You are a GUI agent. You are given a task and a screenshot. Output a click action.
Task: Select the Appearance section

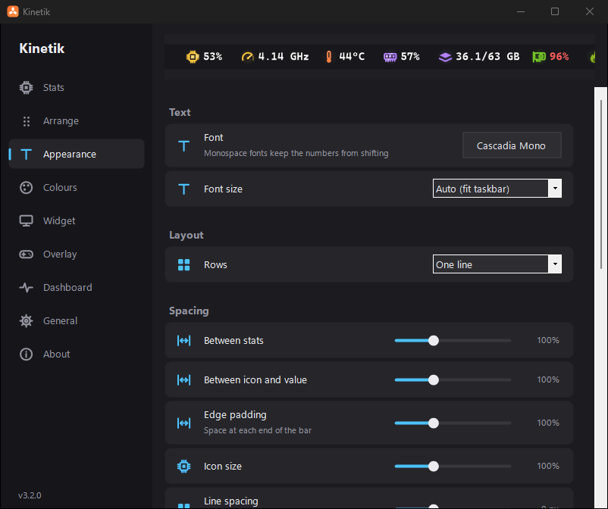tap(77, 155)
